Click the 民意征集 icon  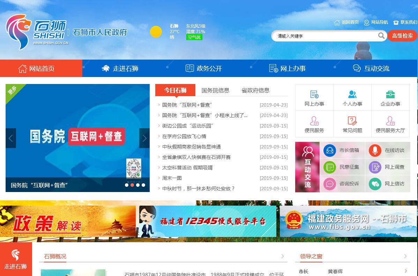coord(329,167)
